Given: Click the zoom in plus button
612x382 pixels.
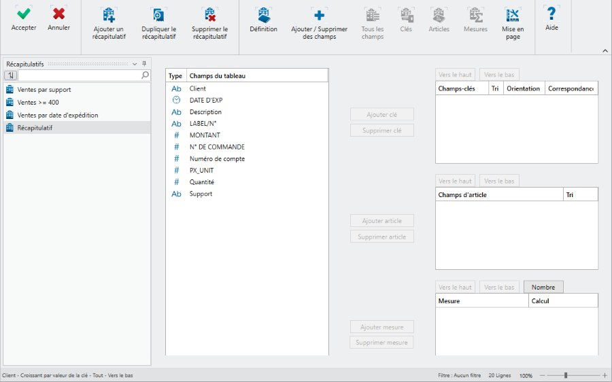Looking at the screenshot, I should point(605,375).
